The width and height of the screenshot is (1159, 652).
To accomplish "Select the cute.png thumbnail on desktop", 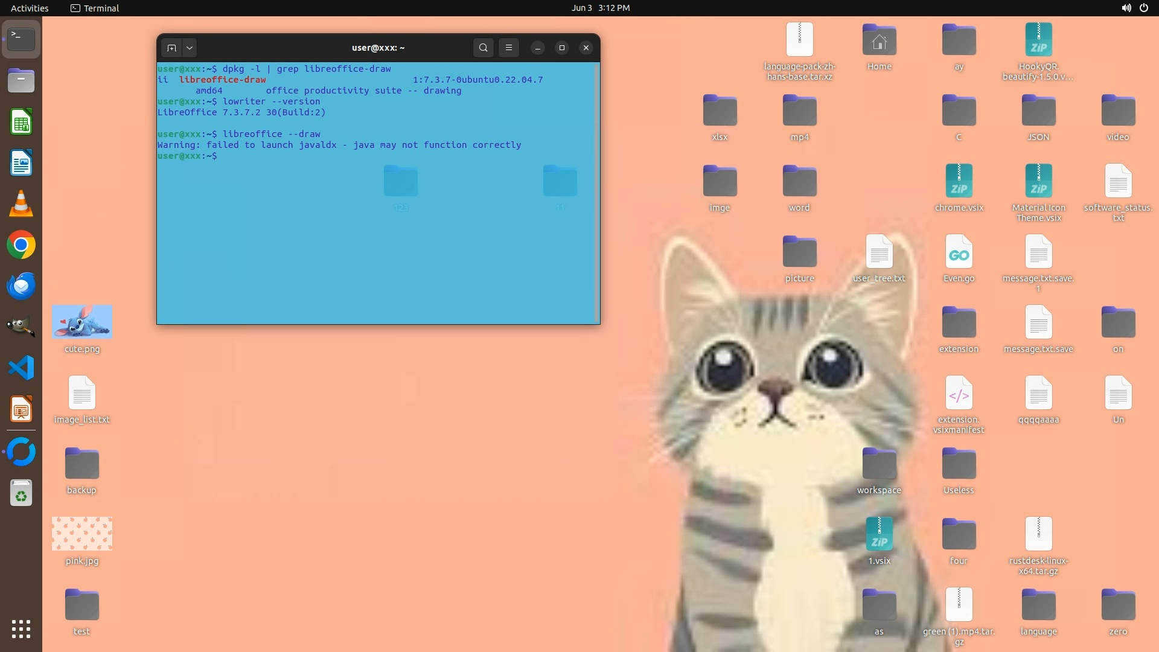I will pos(82,322).
